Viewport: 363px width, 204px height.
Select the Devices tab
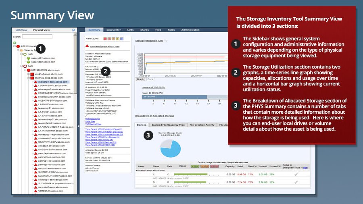142,125
